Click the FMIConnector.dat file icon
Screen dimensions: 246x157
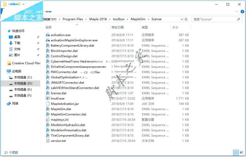tap(48, 72)
